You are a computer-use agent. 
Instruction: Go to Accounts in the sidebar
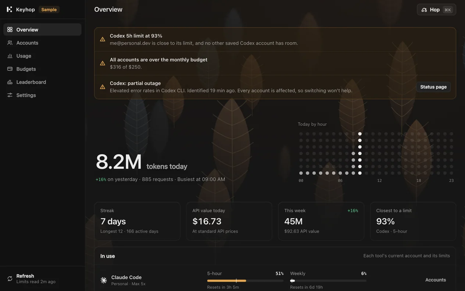click(x=42, y=43)
